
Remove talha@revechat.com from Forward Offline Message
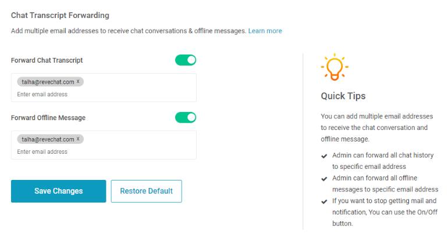point(78,139)
